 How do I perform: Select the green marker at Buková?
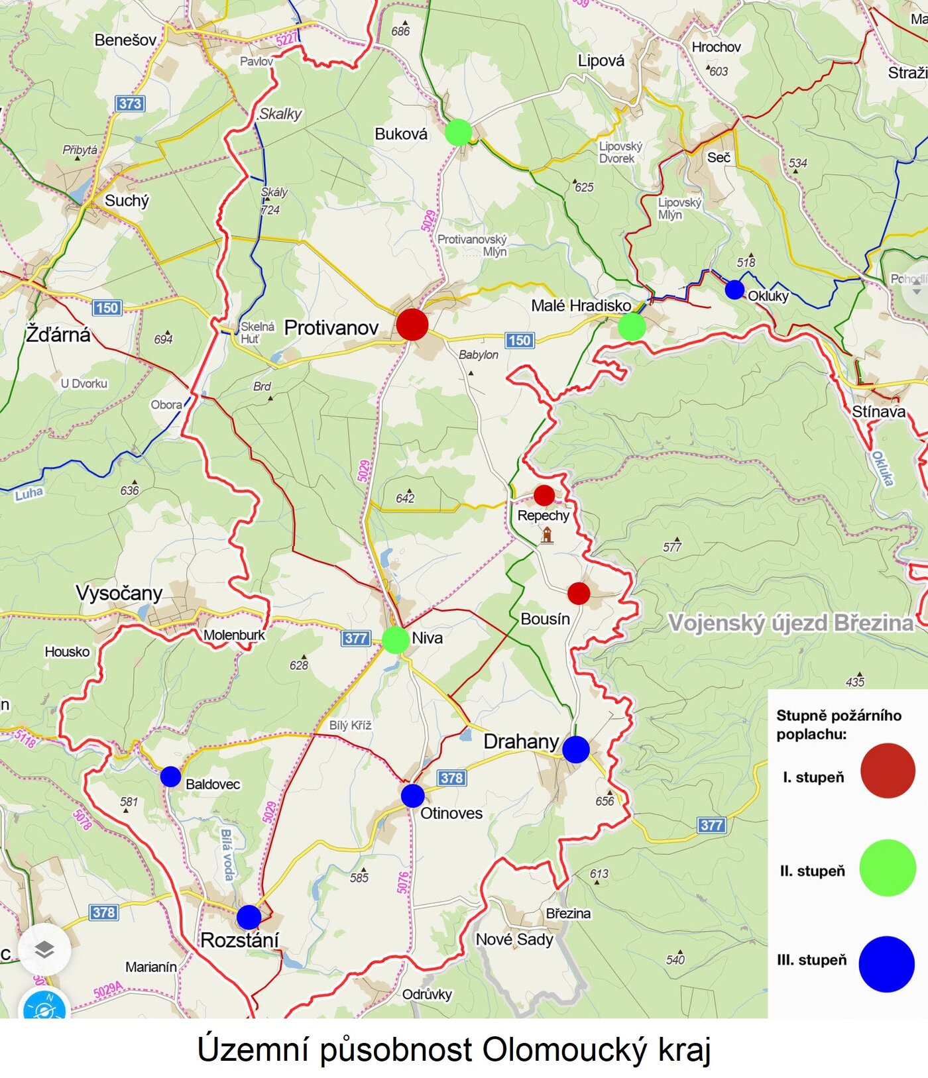click(x=458, y=132)
